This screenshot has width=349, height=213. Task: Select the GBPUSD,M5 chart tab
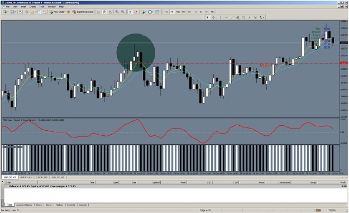coord(9,178)
